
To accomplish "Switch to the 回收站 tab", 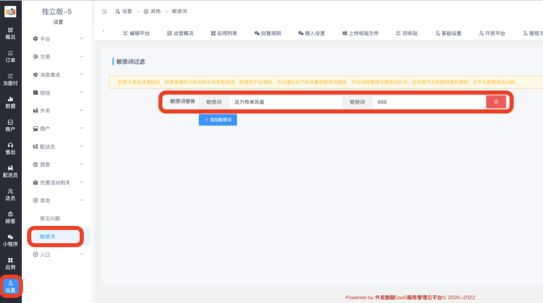I will (407, 33).
